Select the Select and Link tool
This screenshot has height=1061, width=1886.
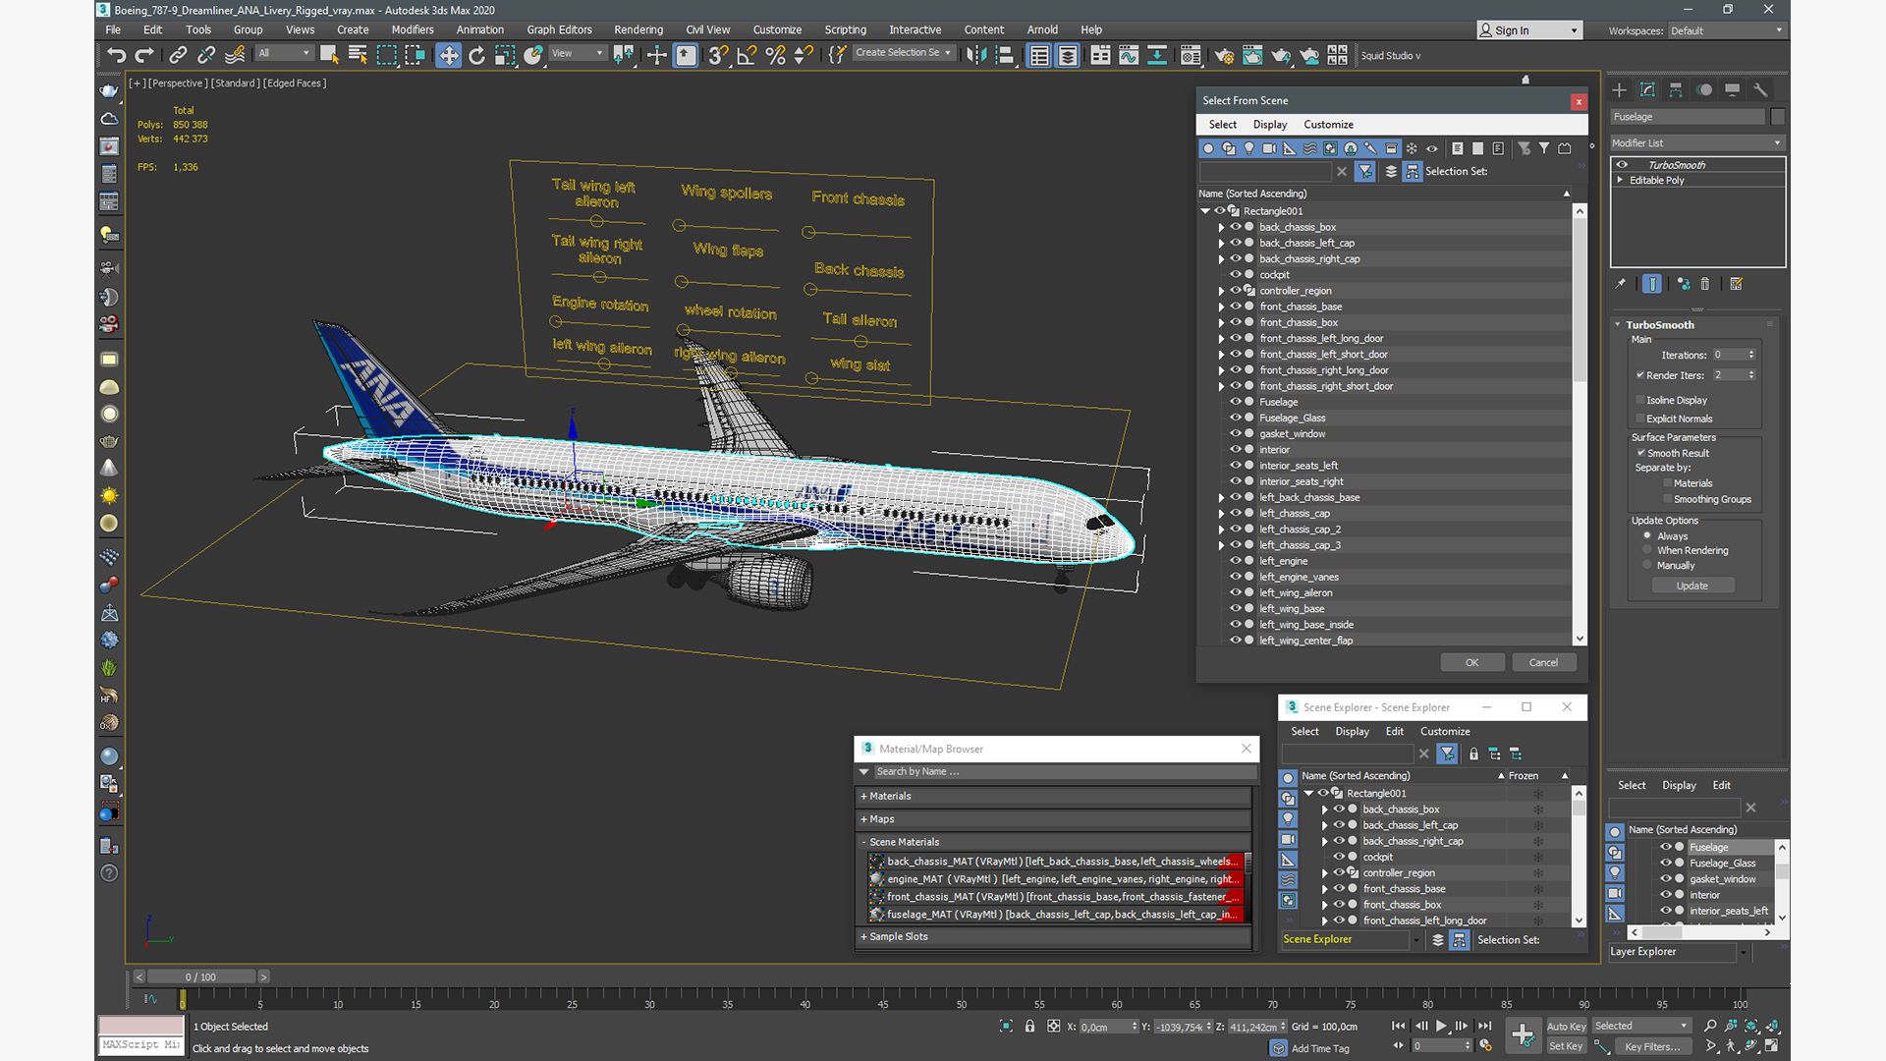coord(178,55)
